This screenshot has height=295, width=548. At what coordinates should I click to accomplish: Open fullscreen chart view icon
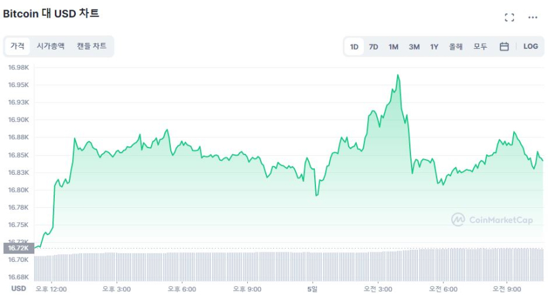coord(509,17)
